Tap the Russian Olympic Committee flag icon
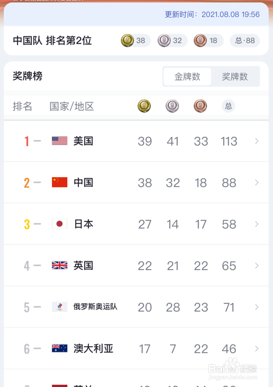This screenshot has height=387, width=273. [60, 307]
